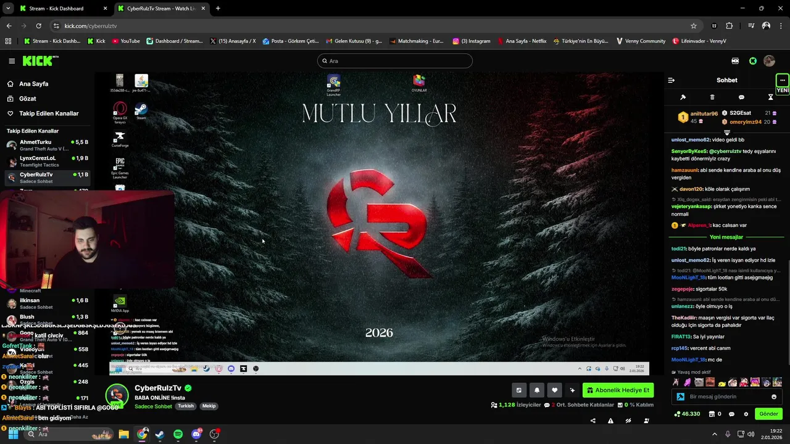This screenshot has height=444, width=790.
Task: Open the user profile avatar menu
Action: coord(769,61)
